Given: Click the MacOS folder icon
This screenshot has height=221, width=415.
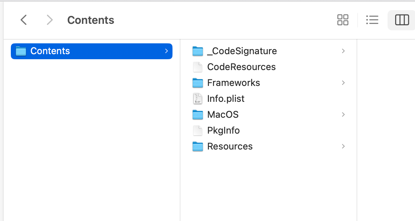Looking at the screenshot, I should click(x=198, y=115).
